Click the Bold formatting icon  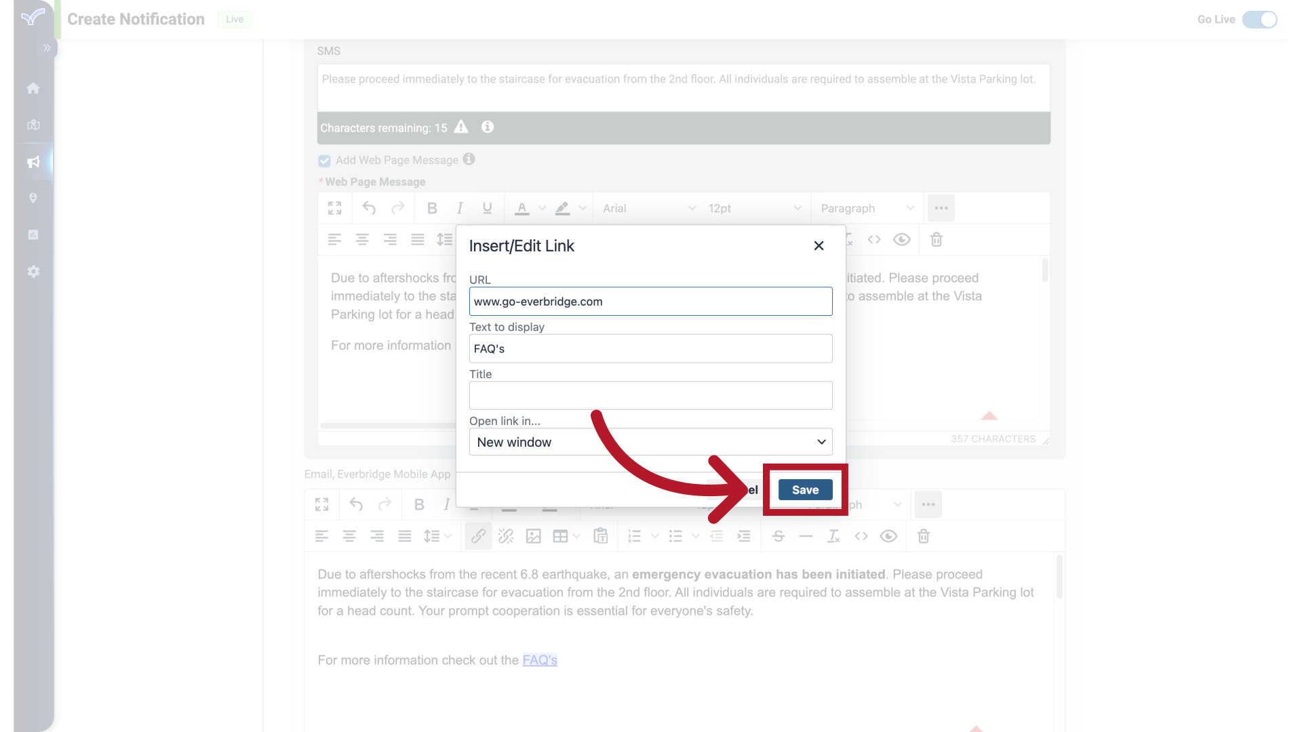click(433, 207)
